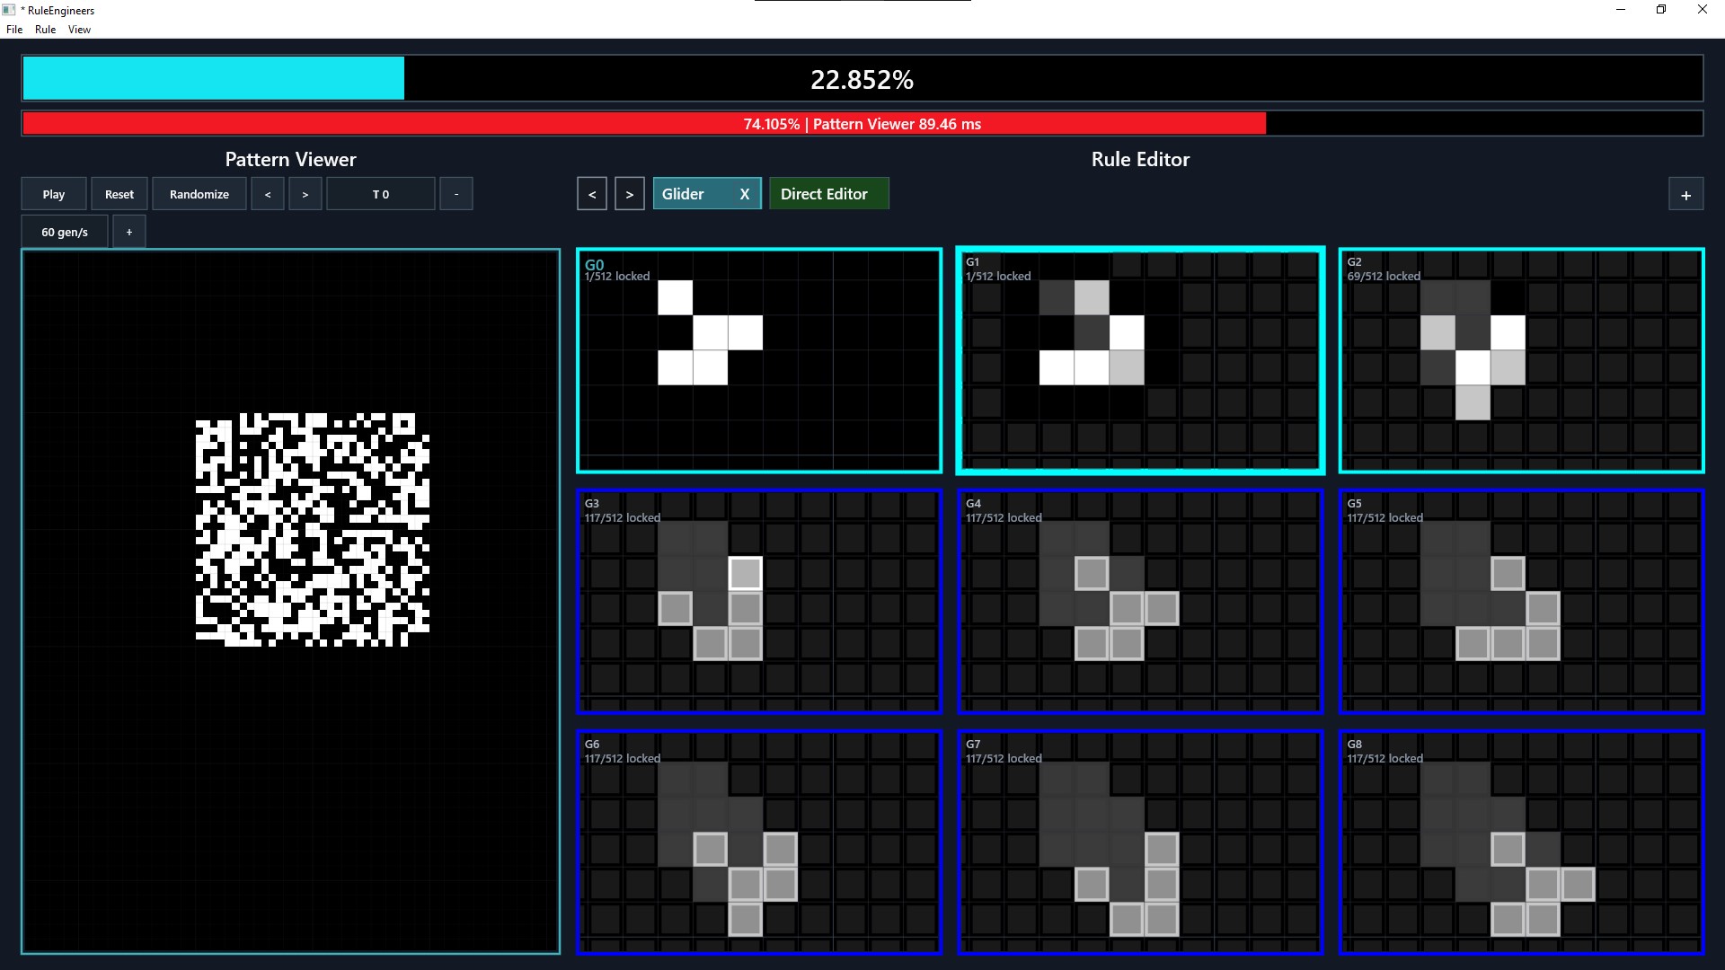Open the File menu
The image size is (1725, 970).
(x=14, y=30)
